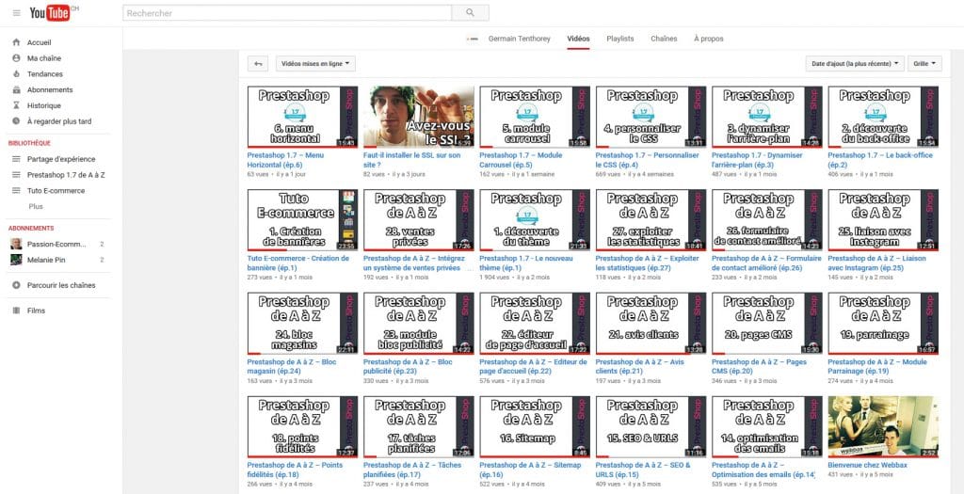Open the 24. bloc magasins thumbnail
This screenshot has height=494, width=964.
tap(302, 324)
